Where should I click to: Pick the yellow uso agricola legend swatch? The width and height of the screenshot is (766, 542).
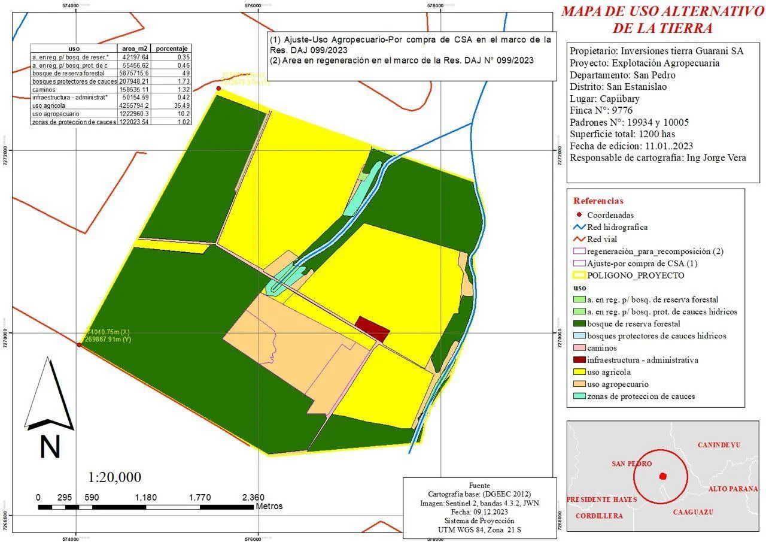[579, 372]
